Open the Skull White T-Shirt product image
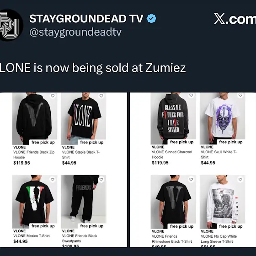This screenshot has height=256, width=256. pyautogui.click(x=222, y=118)
